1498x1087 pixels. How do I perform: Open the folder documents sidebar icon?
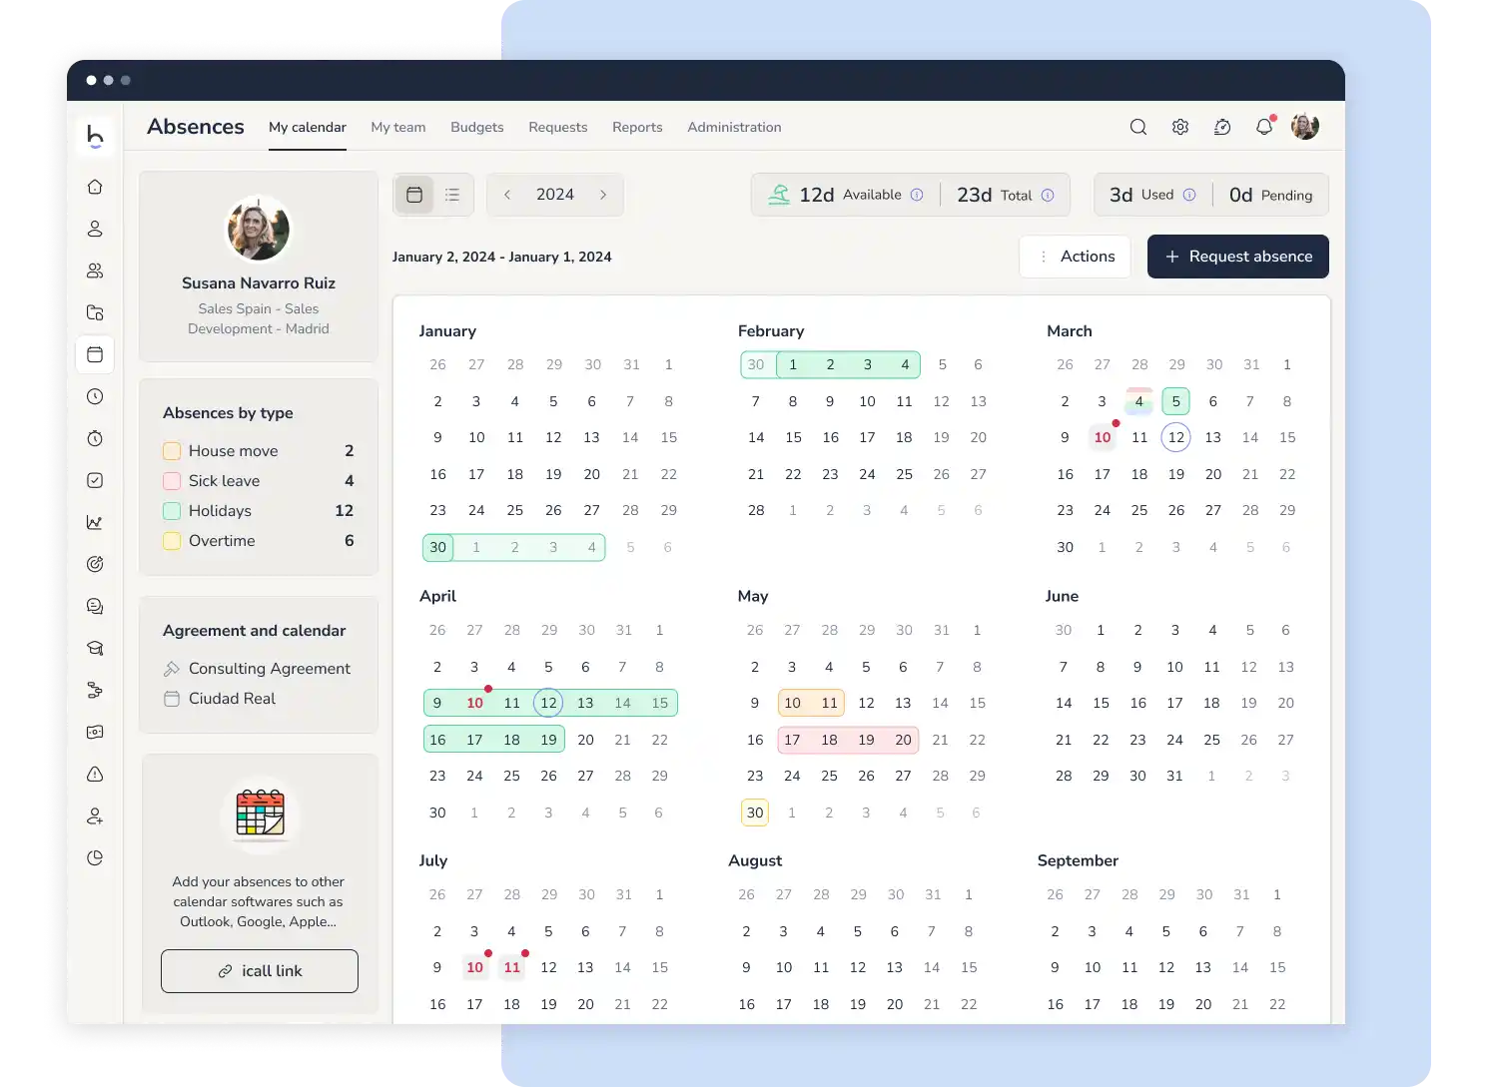pos(95,312)
